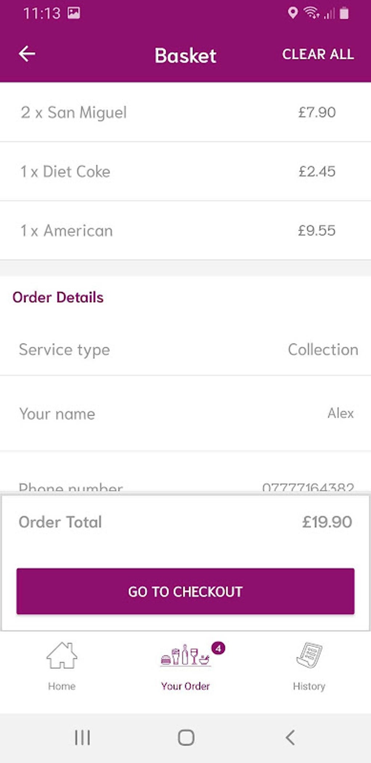371x763 pixels.
Task: Open the Home house icon
Action: [62, 655]
